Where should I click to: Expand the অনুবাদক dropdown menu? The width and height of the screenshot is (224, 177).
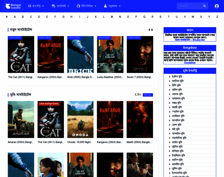[112, 6]
